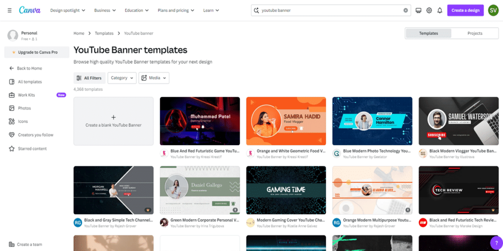Image resolution: width=503 pixels, height=251 pixels.
Task: Switch to the Projects tab
Action: click(x=475, y=33)
